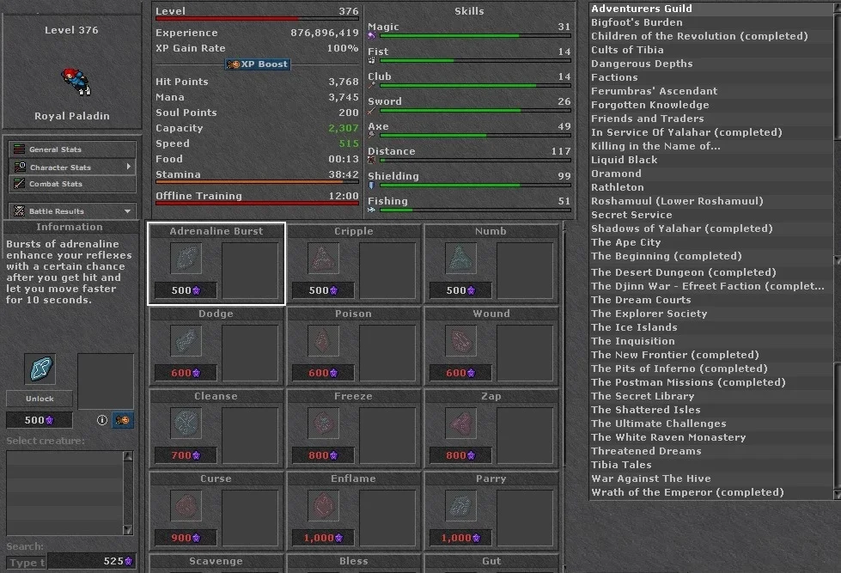
Task: Click creature list scroll up arrow
Action: (x=128, y=456)
